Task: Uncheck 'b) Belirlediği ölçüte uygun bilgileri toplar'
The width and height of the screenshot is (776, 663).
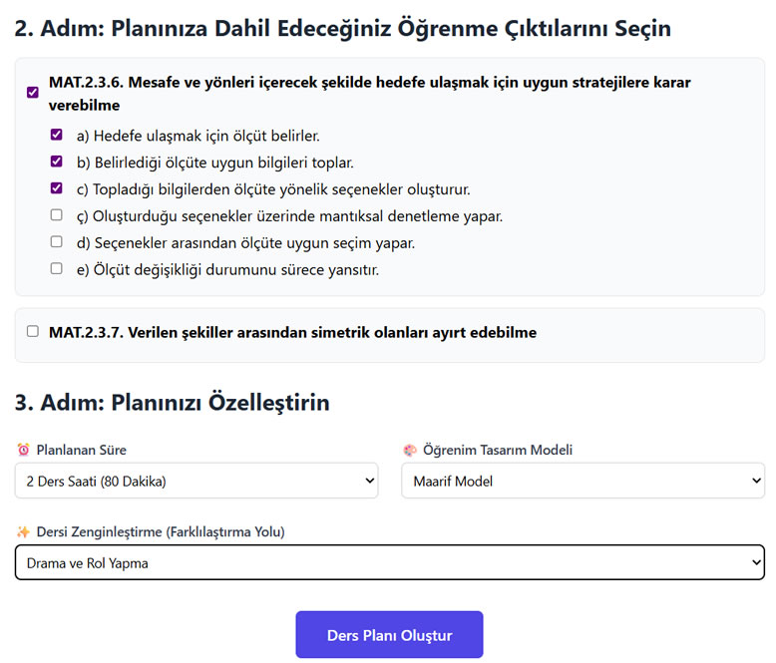Action: coord(57,162)
